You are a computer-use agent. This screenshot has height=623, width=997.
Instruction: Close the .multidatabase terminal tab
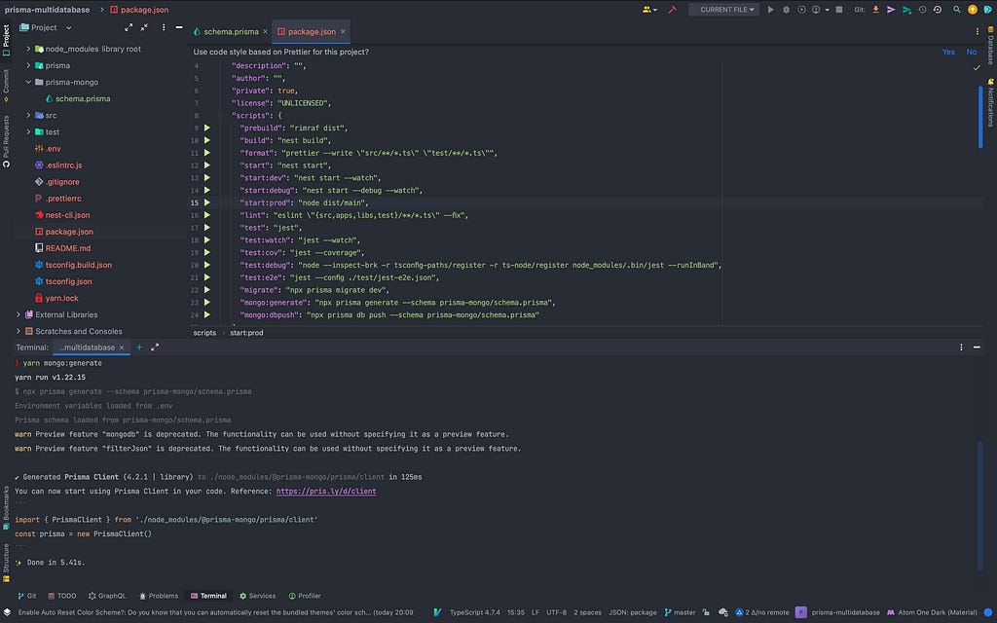tap(122, 348)
